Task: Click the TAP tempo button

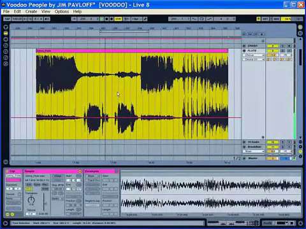Action: [x=7, y=19]
